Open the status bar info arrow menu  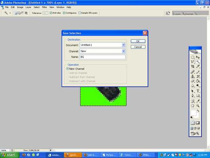pyautogui.click(x=50, y=150)
